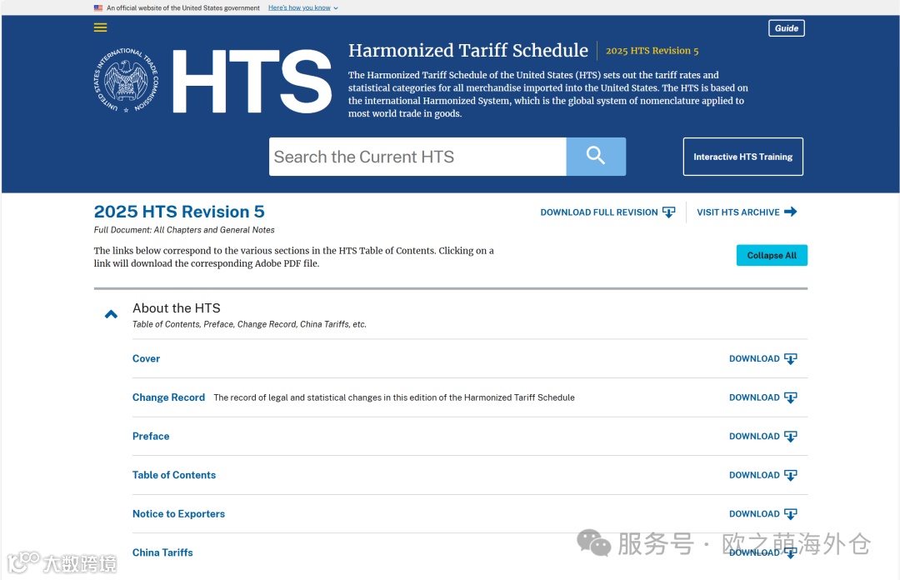900x580 pixels.
Task: Click the Harmonized Tariff Schedule heading
Action: tap(467, 51)
